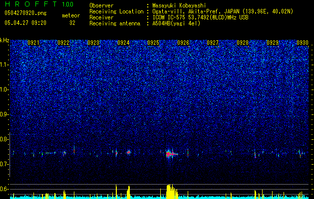Viewport: 314px width, 199px height.
Task: Click the date stamp 05.04.27 09:20
Action: (25, 23)
